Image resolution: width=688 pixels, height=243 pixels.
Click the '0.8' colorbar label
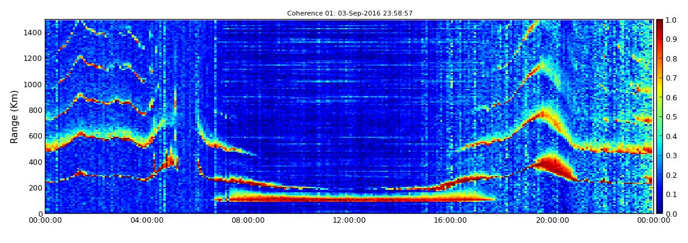click(671, 59)
